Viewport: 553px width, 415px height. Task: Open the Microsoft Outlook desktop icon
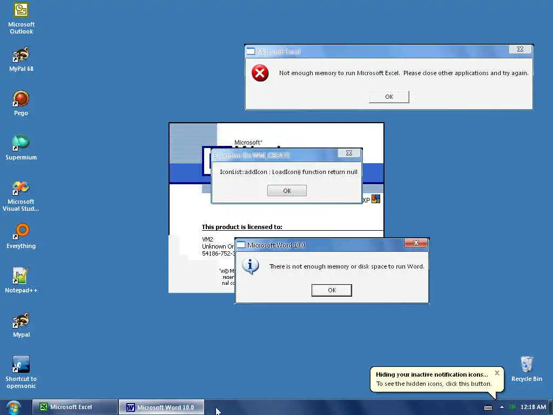pos(21,18)
